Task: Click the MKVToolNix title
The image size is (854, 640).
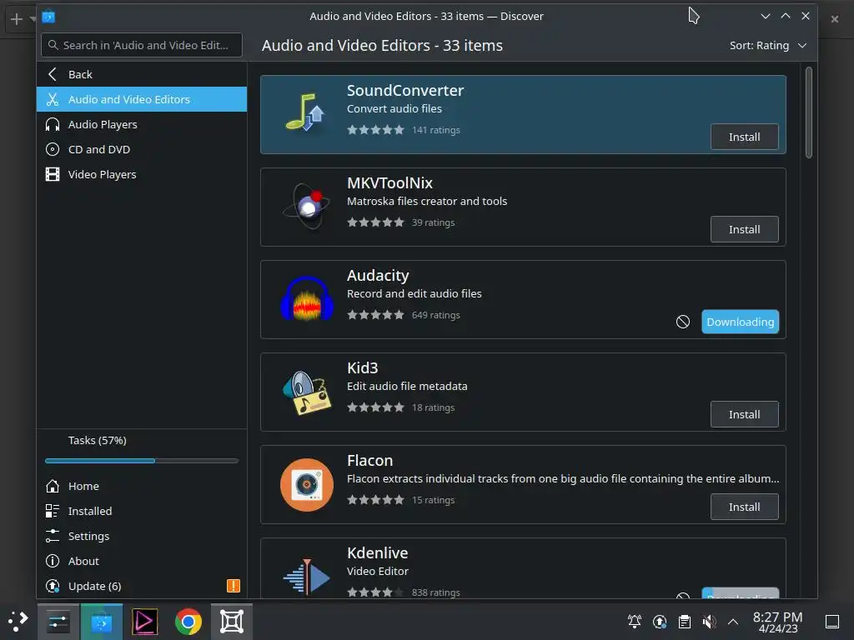Action: coord(390,182)
